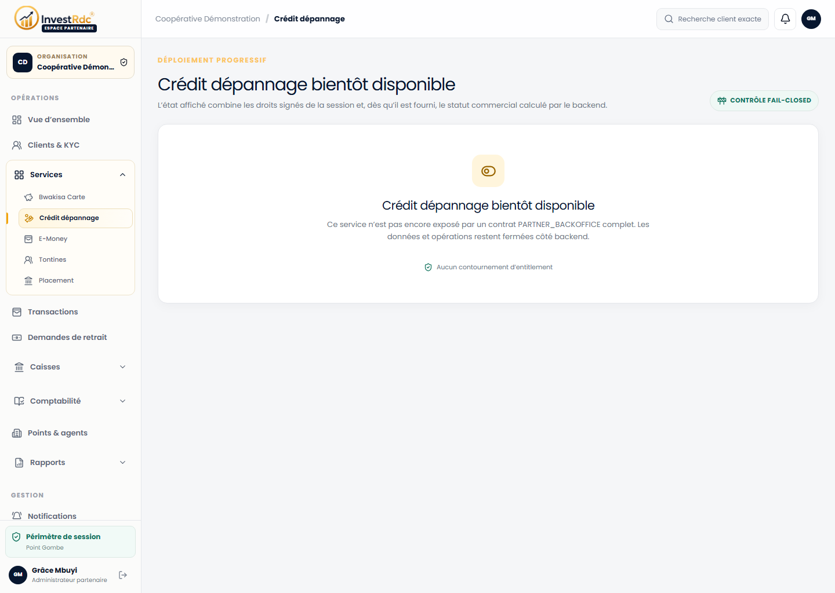Click the Grâce Mbuyi profile name
The image size is (835, 593).
[x=55, y=570]
